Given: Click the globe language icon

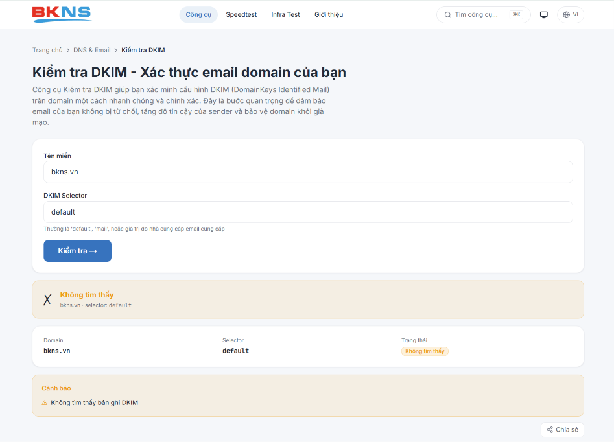Looking at the screenshot, I should (x=566, y=15).
